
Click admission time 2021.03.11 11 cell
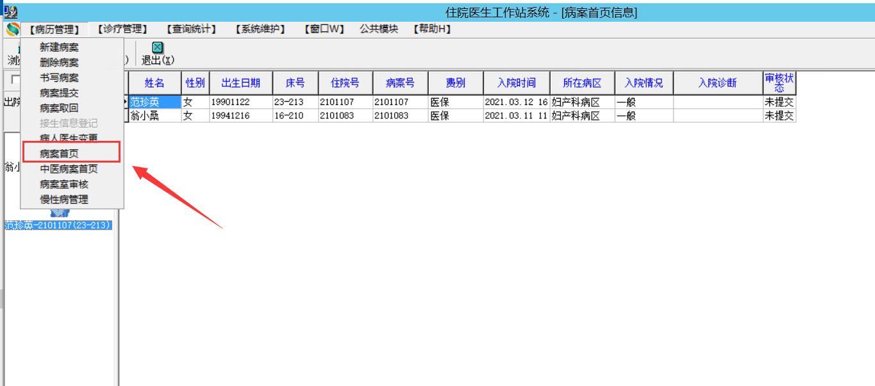(516, 116)
